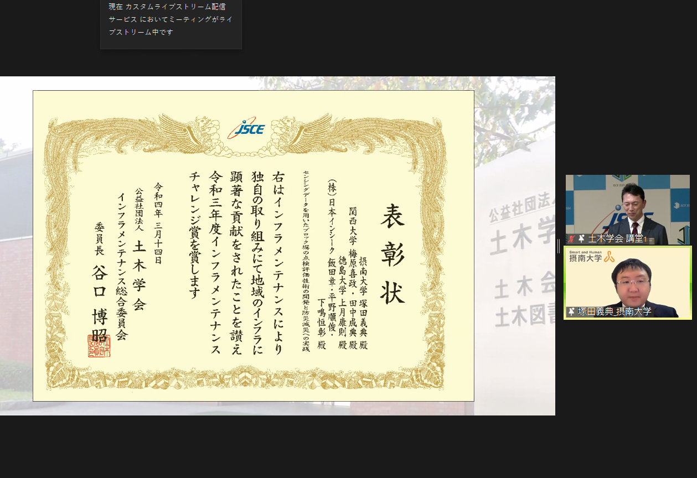The image size is (697, 478).
Task: Click the 土木学会 講堂1 name label
Action: point(617,239)
